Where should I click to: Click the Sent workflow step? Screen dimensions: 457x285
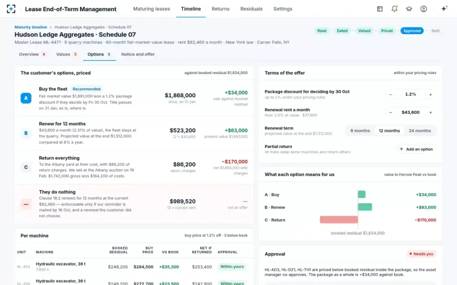coord(435,31)
